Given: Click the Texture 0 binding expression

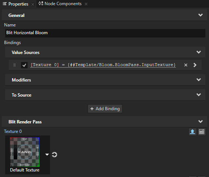Looking at the screenshot, I should [x=103, y=65].
